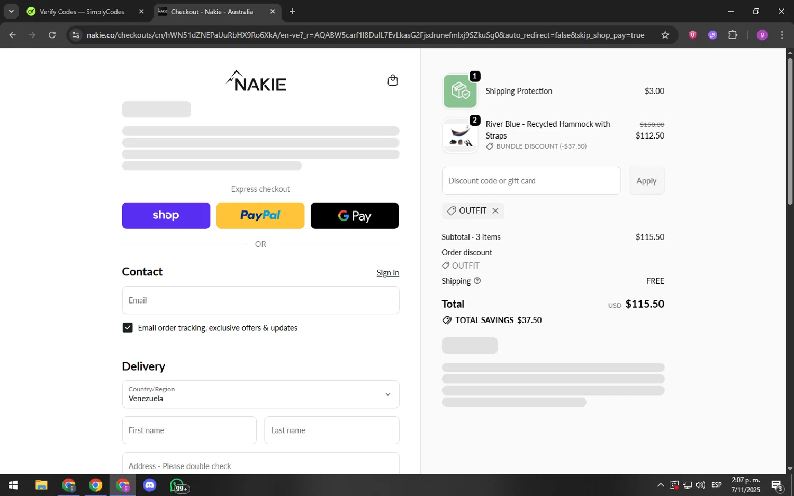The width and height of the screenshot is (794, 496).
Task: Show hidden system tray icons
Action: (661, 485)
